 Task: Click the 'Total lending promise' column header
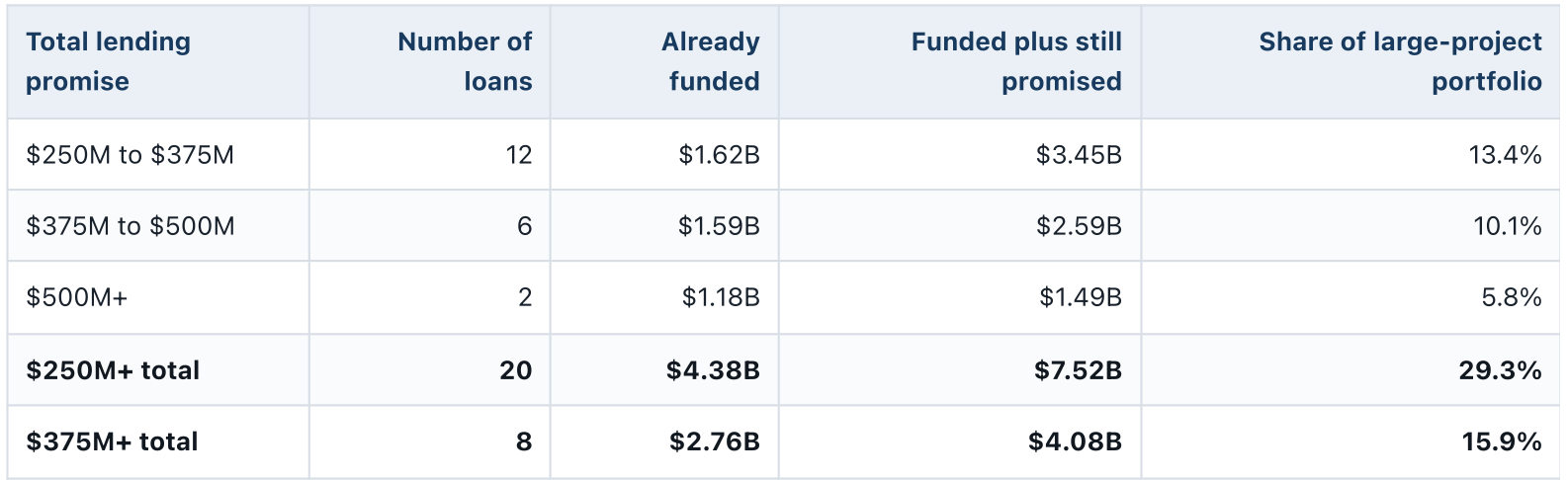(109, 61)
